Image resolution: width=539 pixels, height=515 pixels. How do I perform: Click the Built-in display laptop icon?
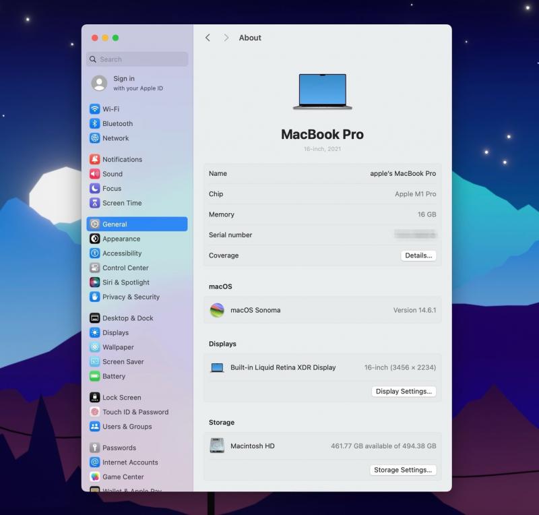(217, 368)
